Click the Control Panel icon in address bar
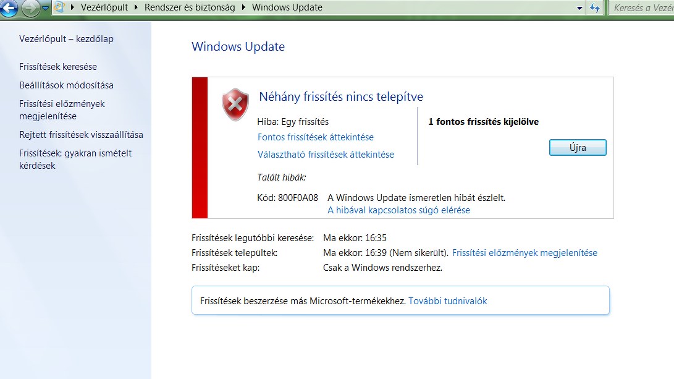The height and width of the screenshot is (379, 674). (59, 7)
